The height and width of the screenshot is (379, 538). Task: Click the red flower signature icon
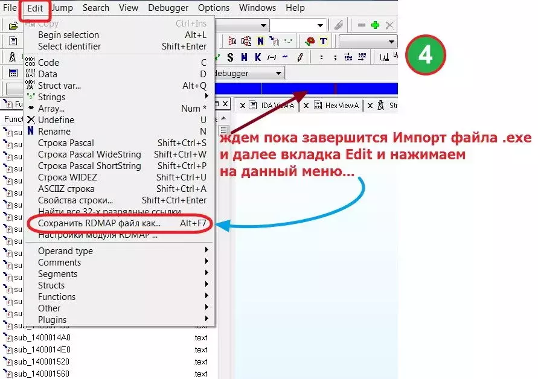tap(310, 42)
